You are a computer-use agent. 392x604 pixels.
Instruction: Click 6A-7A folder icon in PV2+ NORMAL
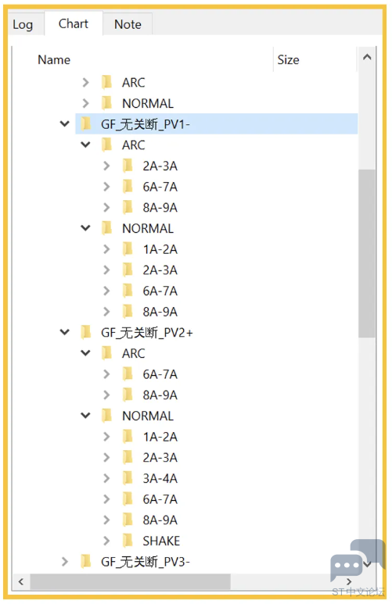(x=128, y=499)
